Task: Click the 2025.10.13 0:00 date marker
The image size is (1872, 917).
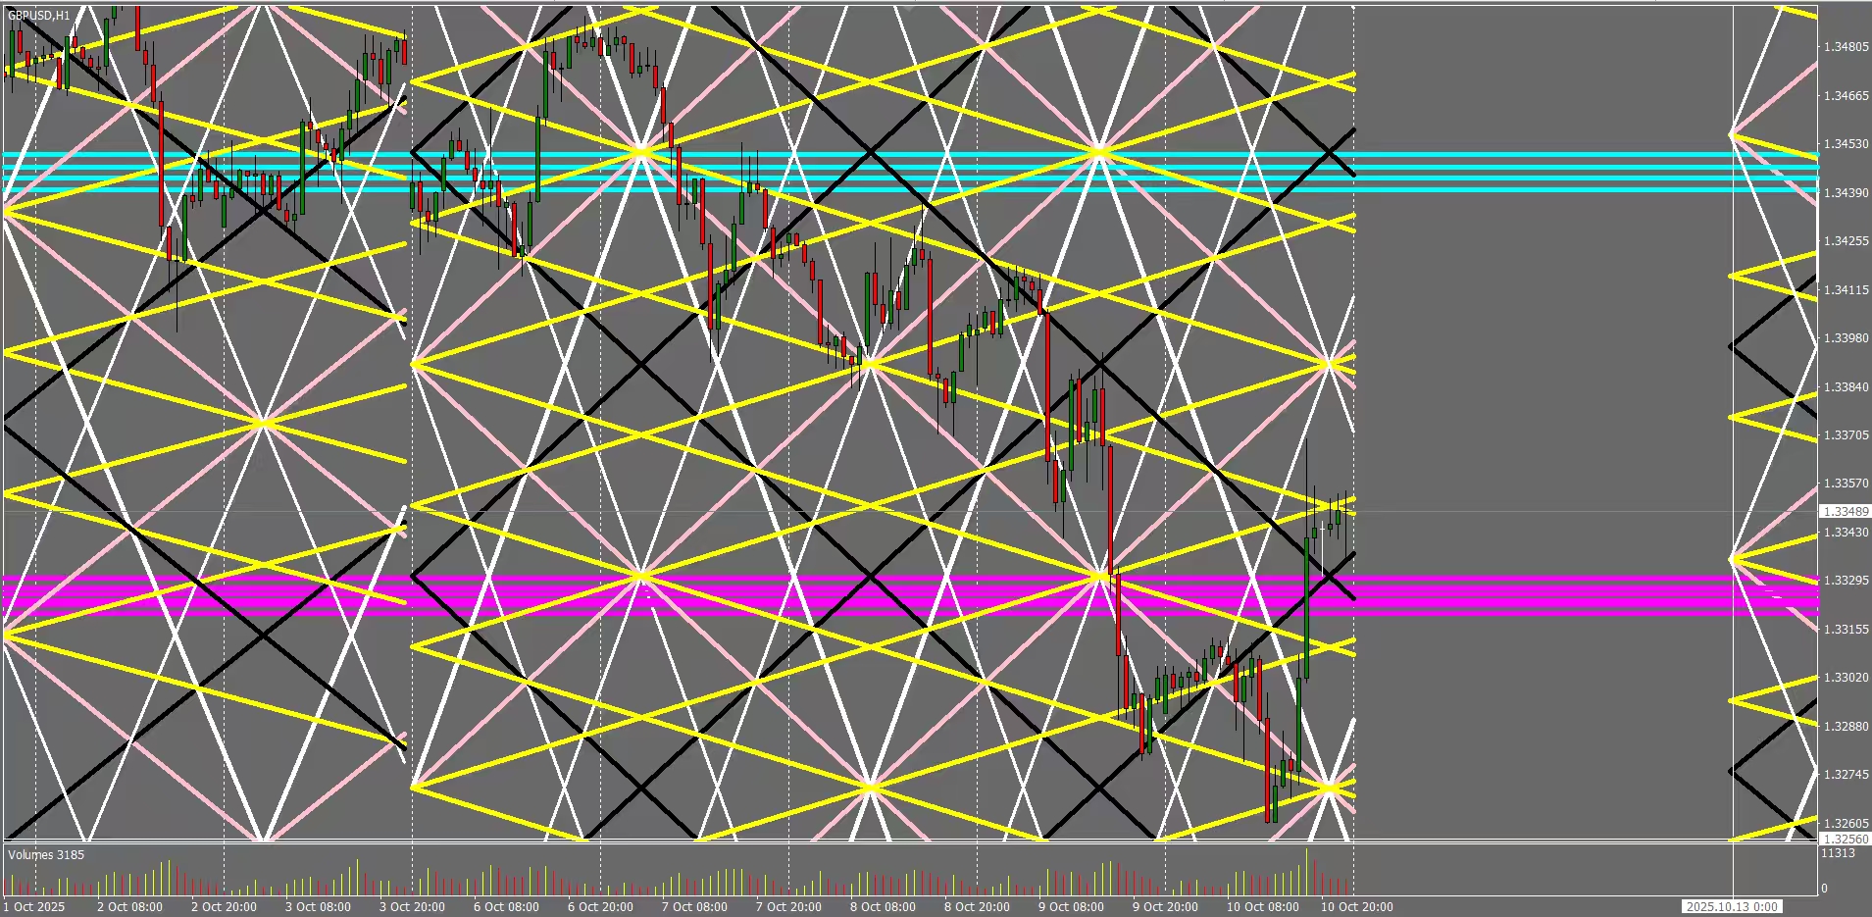Action: (1733, 907)
